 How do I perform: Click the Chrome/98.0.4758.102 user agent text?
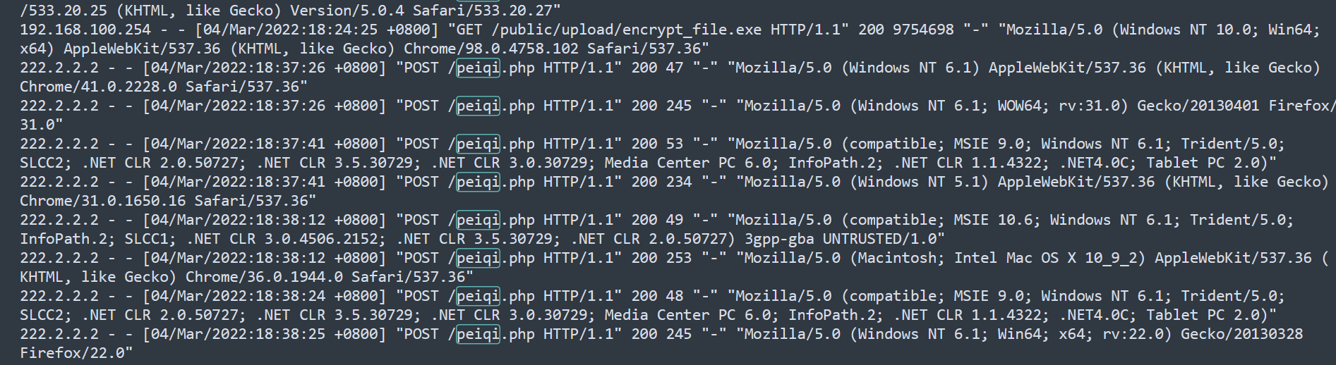click(491, 49)
